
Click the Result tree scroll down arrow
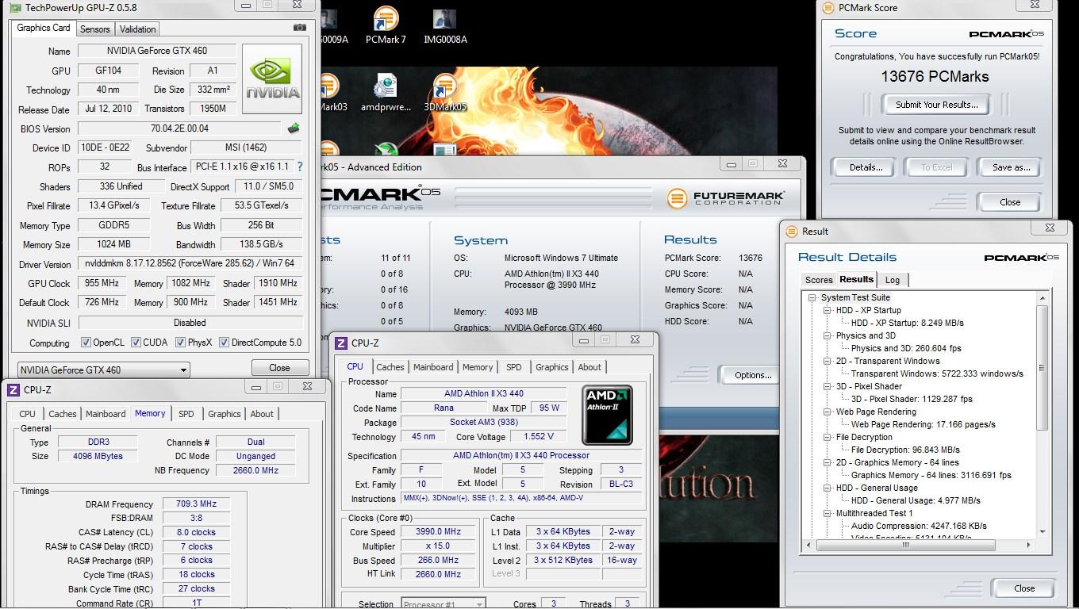(x=1043, y=532)
